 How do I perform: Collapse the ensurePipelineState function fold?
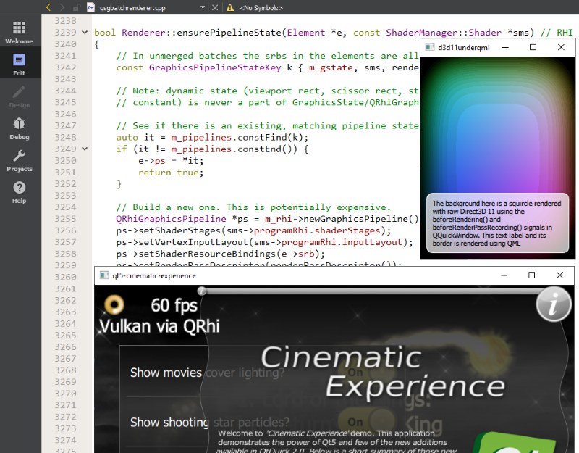[85, 33]
